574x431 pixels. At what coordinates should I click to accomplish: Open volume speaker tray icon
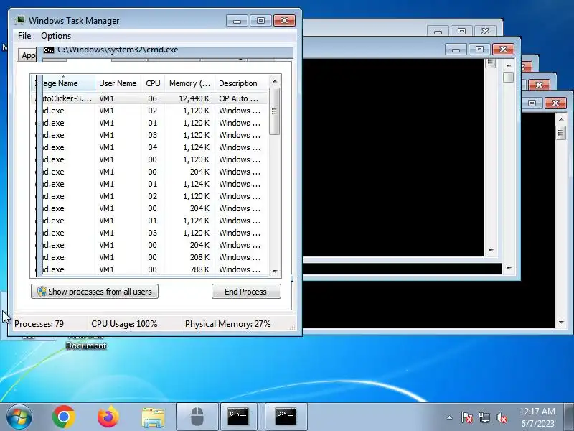tap(501, 417)
